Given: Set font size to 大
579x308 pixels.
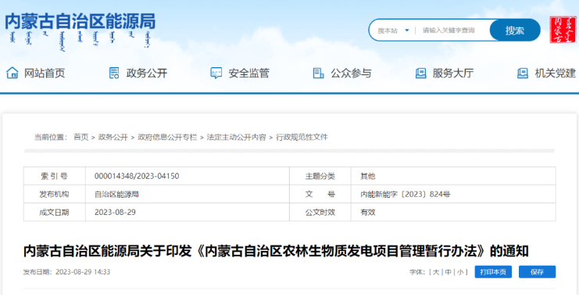Looking at the screenshot, I should coord(436,272).
